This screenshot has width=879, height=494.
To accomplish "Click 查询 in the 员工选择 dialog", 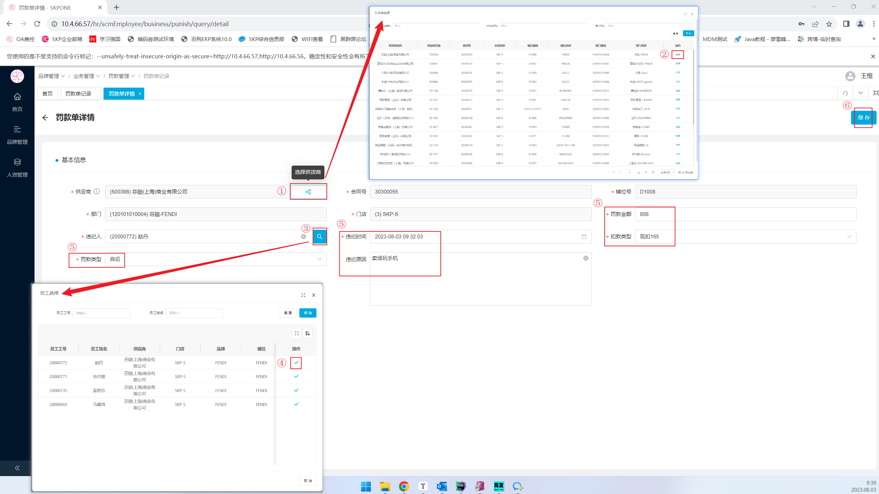I will click(308, 313).
